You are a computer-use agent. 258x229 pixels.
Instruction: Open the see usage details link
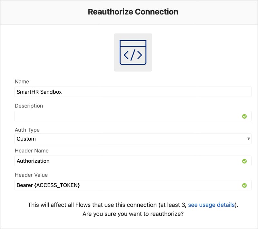coord(212,205)
